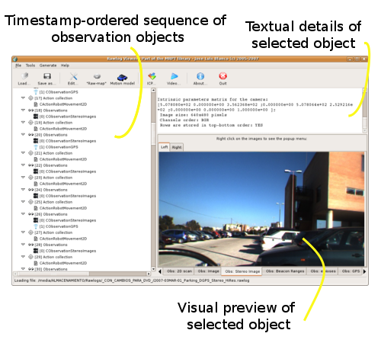381x343 pixels.
Task: Click the GPS icon beside CObservationGPS under [20] Observations
Action: [36, 147]
